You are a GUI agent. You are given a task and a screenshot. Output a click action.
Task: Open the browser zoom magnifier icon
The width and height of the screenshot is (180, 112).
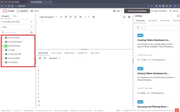[149, 6]
